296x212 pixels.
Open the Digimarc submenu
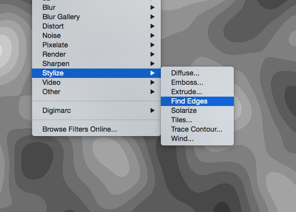point(57,110)
